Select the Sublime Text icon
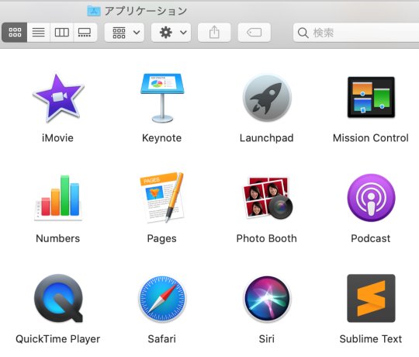This screenshot has height=357, width=419. [371, 298]
